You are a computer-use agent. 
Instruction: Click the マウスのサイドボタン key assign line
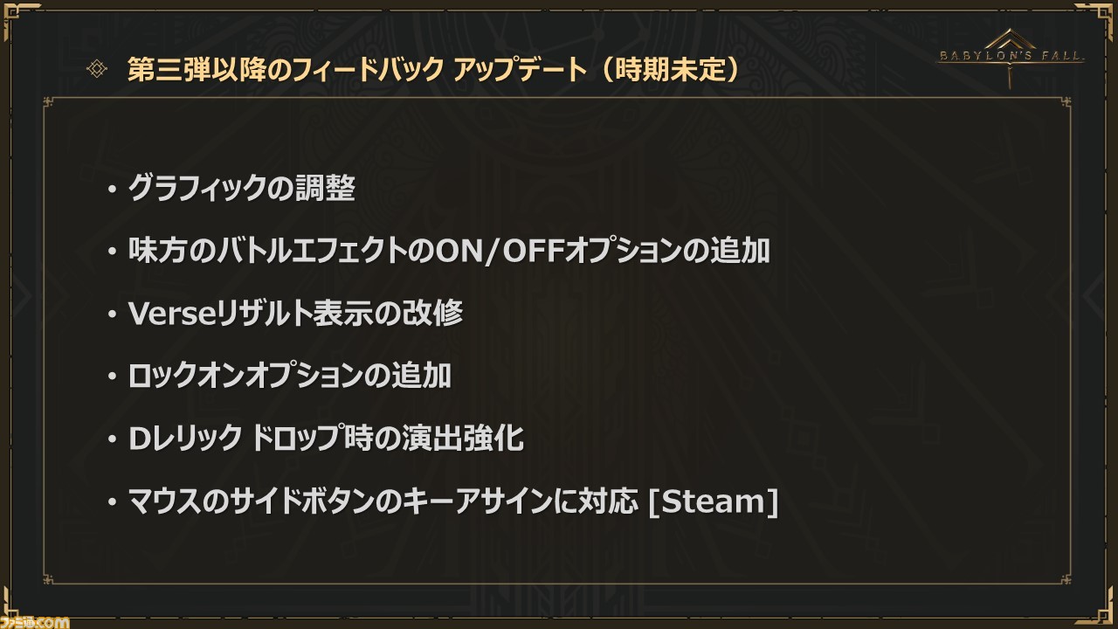point(452,502)
